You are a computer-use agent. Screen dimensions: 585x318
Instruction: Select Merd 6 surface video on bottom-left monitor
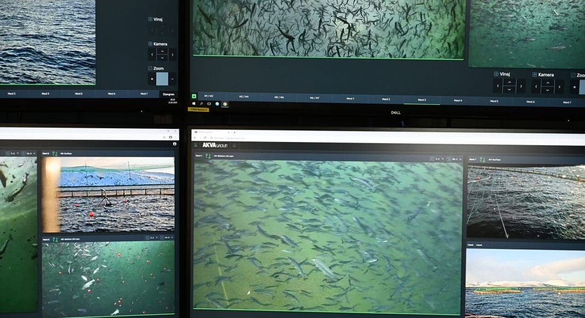(x=108, y=195)
